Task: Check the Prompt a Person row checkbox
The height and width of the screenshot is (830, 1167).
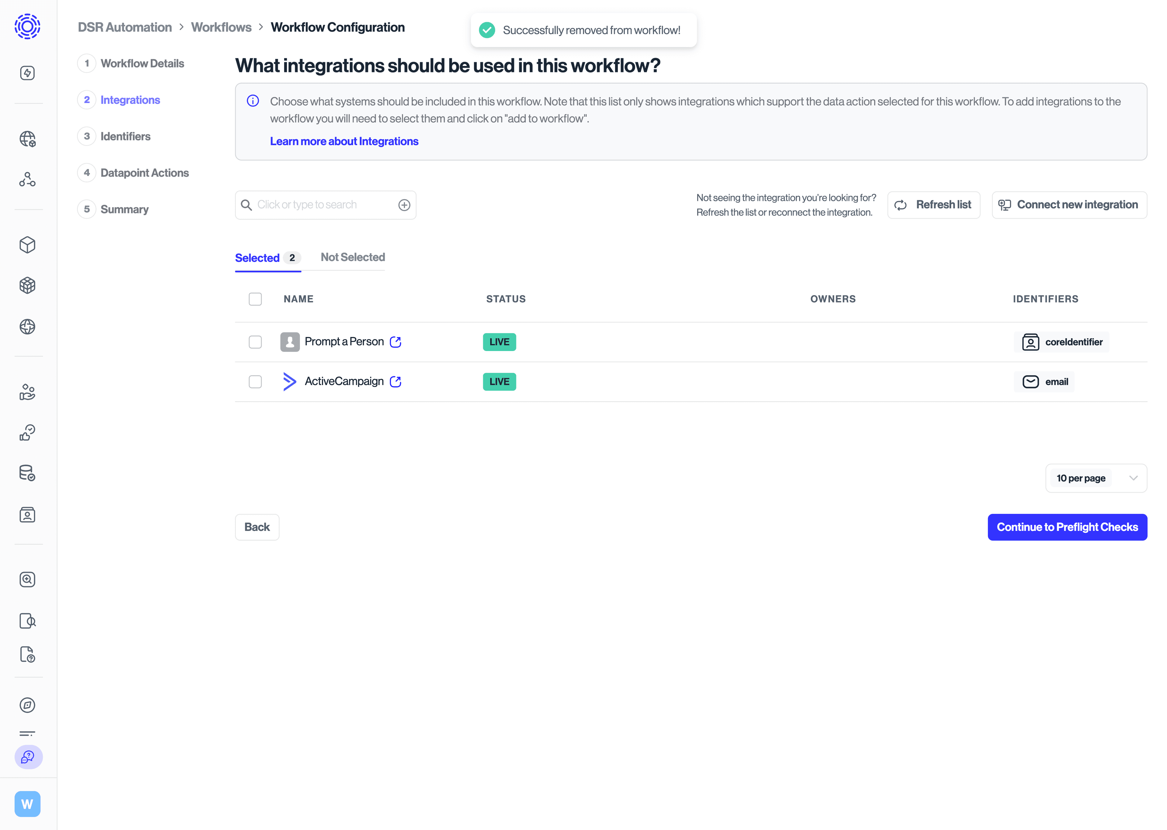Action: pos(255,341)
